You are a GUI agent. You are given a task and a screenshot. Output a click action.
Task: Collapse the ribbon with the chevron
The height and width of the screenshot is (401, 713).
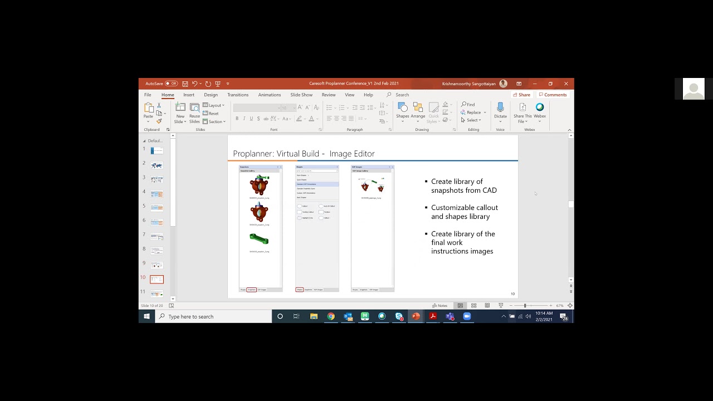pos(569,130)
